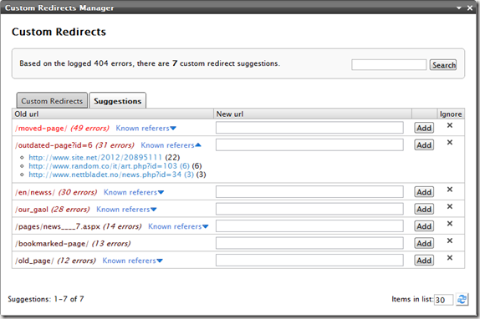Add redirect for /outdated-page?id=6
This screenshot has width=480, height=319.
(x=424, y=145)
